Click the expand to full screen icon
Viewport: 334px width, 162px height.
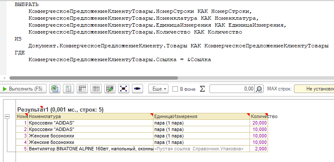coord(124,89)
